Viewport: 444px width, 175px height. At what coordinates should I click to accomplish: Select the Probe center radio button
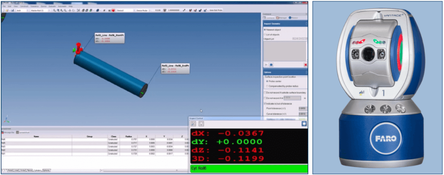point(267,81)
